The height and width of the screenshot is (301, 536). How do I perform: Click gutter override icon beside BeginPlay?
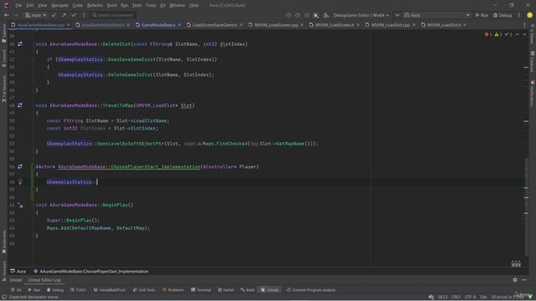[x=20, y=205]
